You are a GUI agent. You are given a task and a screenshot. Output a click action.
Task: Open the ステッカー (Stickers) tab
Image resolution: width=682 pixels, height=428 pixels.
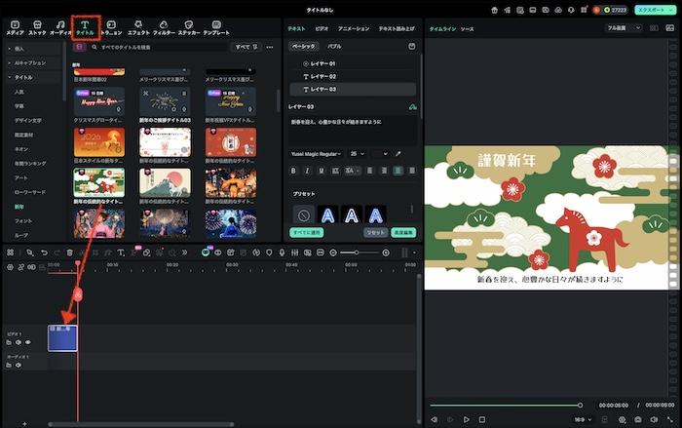pyautogui.click(x=189, y=28)
